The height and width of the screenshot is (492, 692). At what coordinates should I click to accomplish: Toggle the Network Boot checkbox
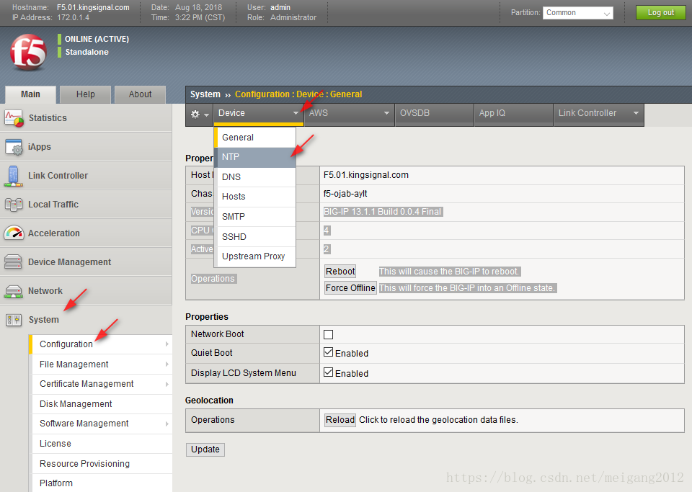click(x=329, y=335)
